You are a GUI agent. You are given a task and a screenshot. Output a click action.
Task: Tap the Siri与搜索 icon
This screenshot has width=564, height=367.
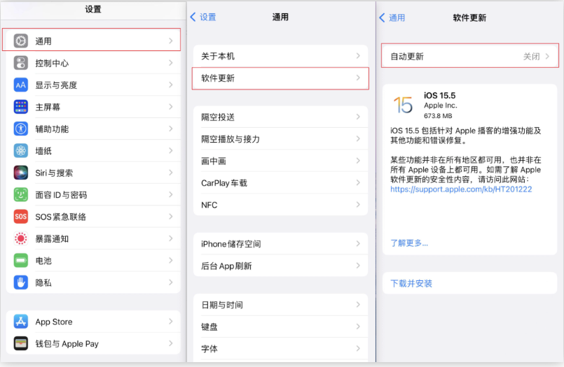click(21, 173)
